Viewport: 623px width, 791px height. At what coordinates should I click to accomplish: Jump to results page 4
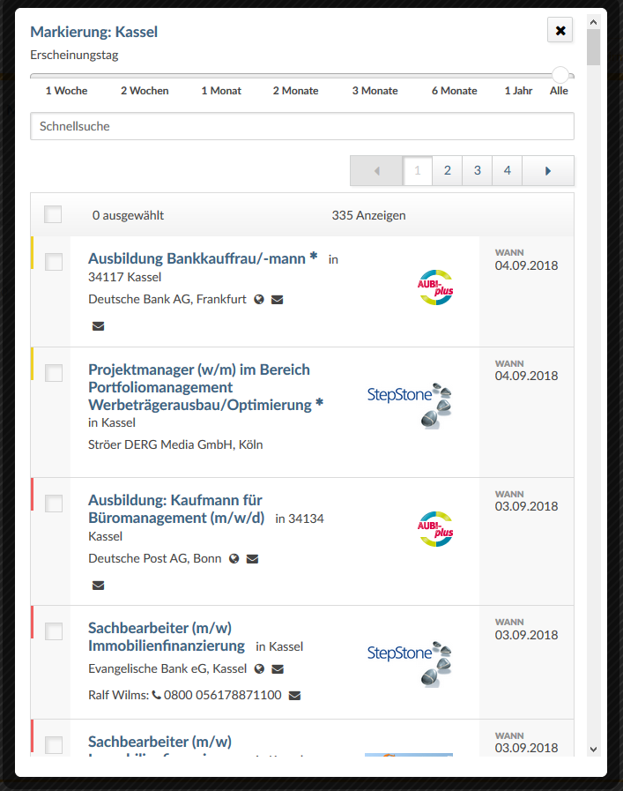coord(507,171)
